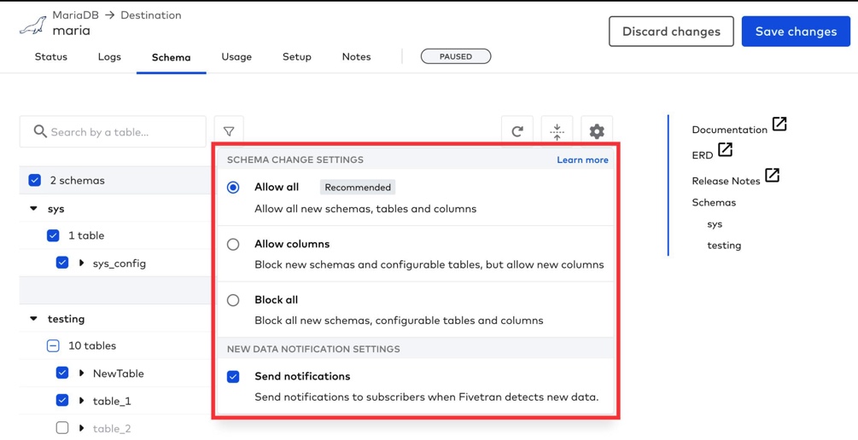Toggle the 2 schemas checkbox

click(34, 181)
